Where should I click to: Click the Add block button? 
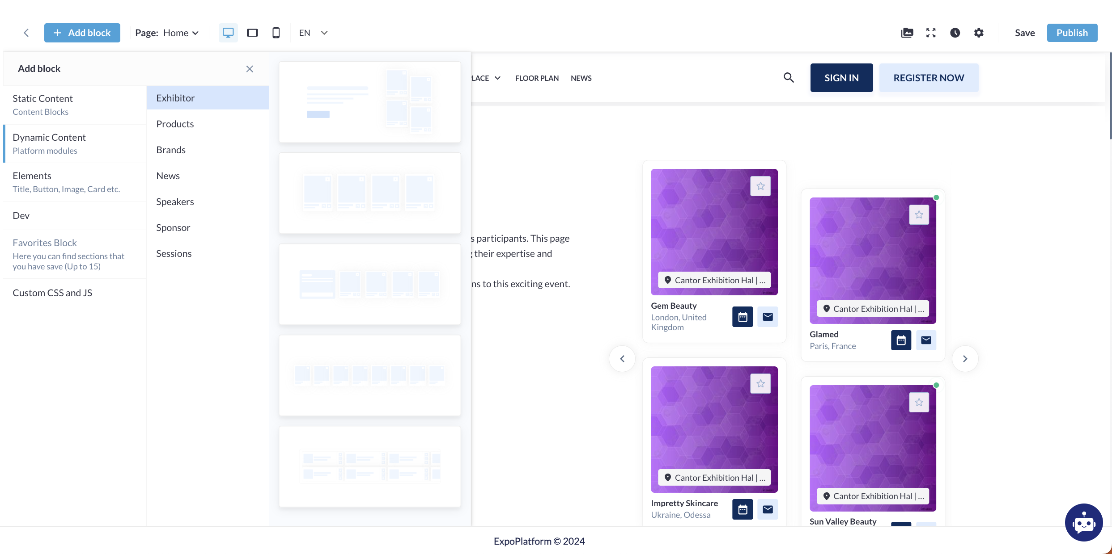(x=82, y=33)
